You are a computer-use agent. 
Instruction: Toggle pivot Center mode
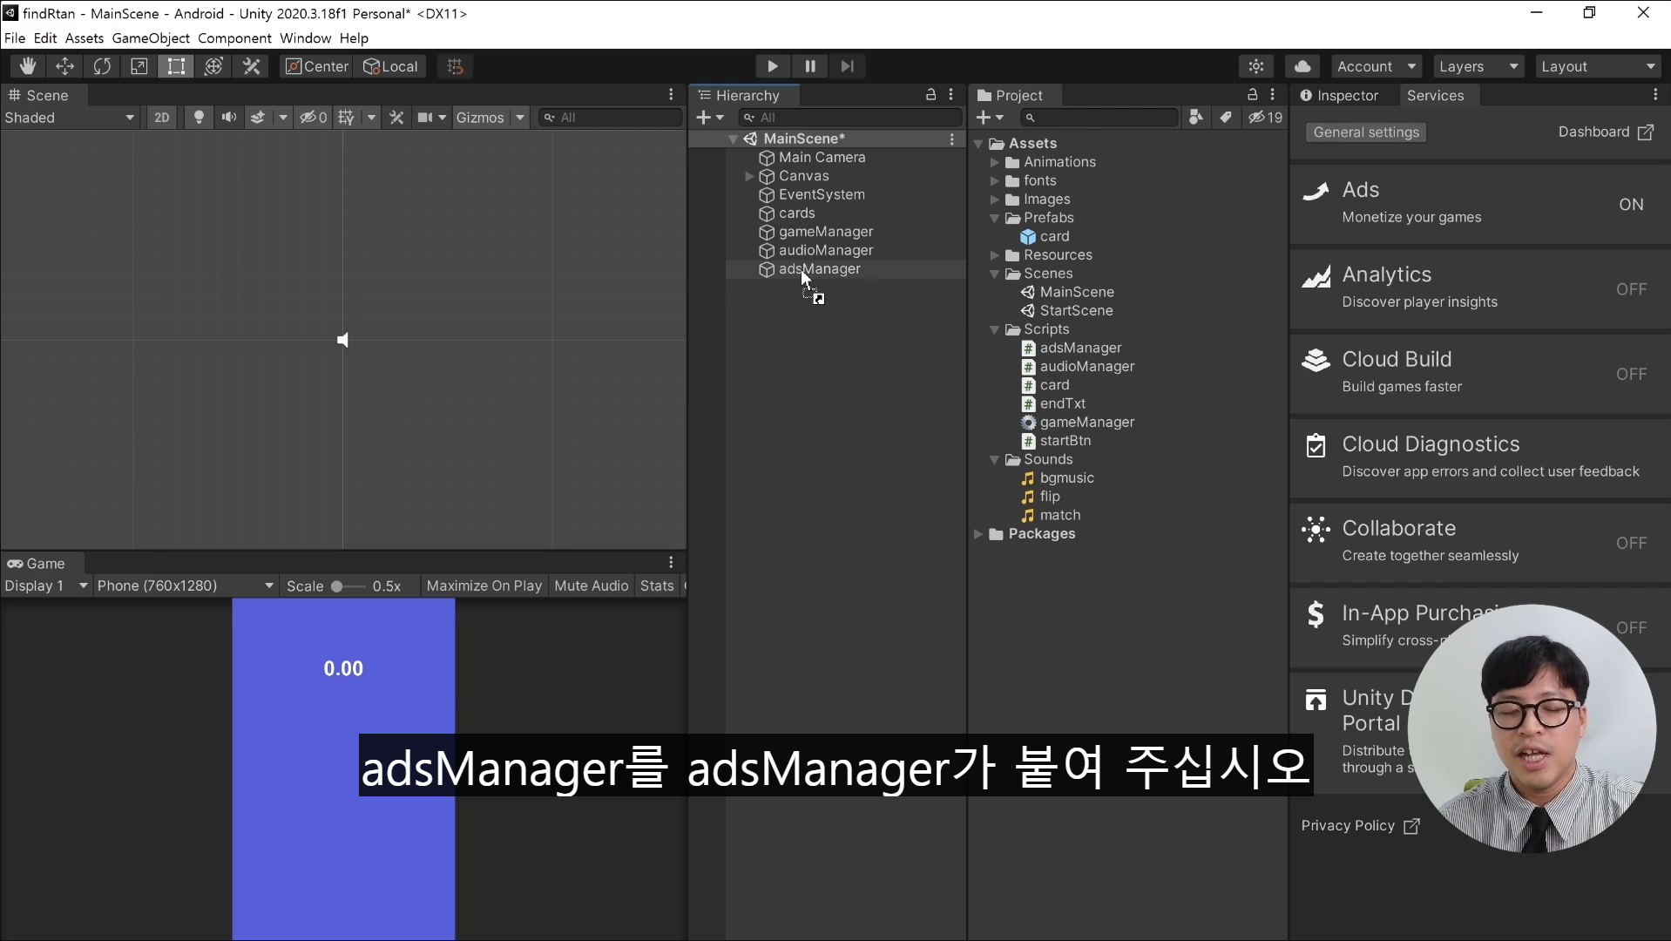(x=317, y=66)
